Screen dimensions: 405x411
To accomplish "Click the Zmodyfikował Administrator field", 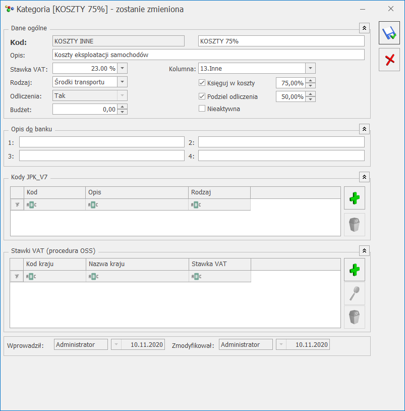I will 246,344.
